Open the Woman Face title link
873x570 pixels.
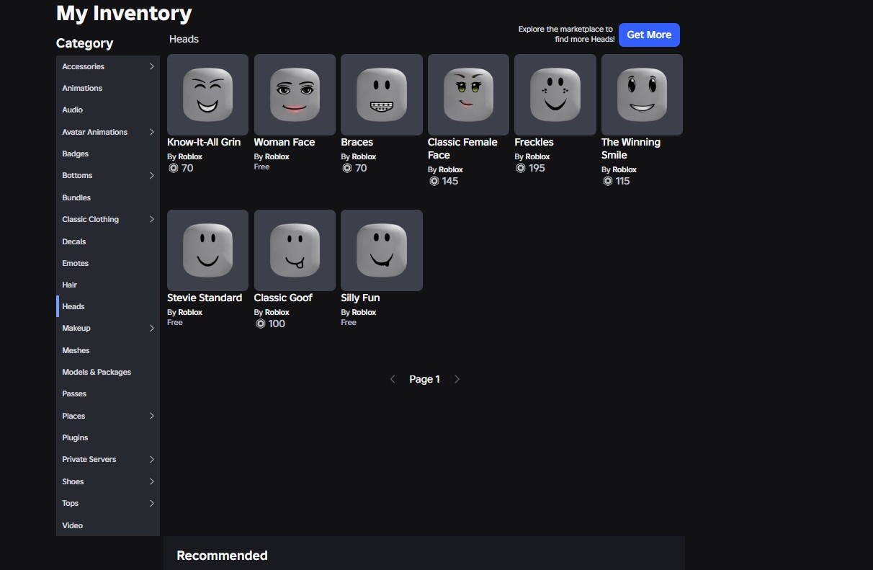point(285,142)
